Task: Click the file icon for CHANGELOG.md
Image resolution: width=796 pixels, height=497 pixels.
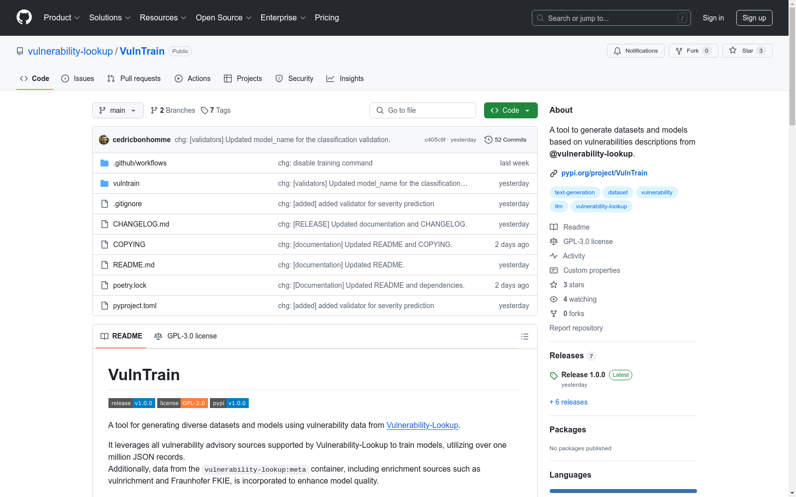Action: (x=104, y=224)
